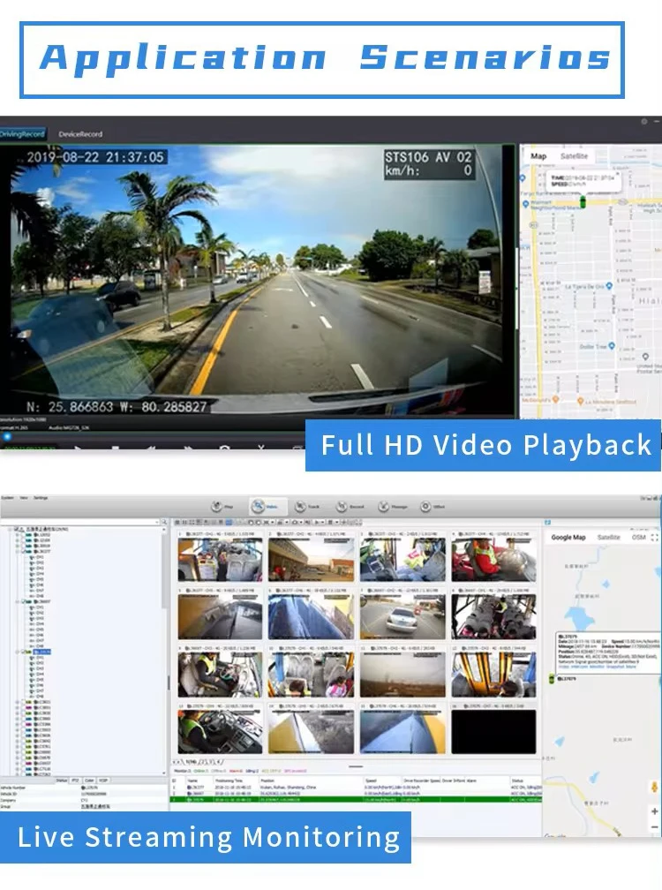Select the Video module icon
The width and height of the screenshot is (662, 890).
260,507
